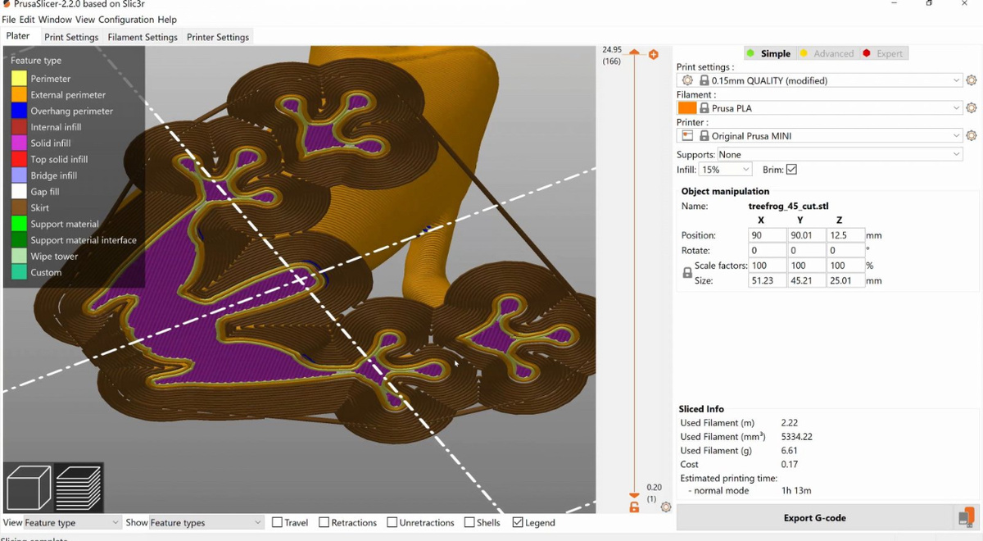Toggle scale factor proportional lock icon

tap(687, 273)
